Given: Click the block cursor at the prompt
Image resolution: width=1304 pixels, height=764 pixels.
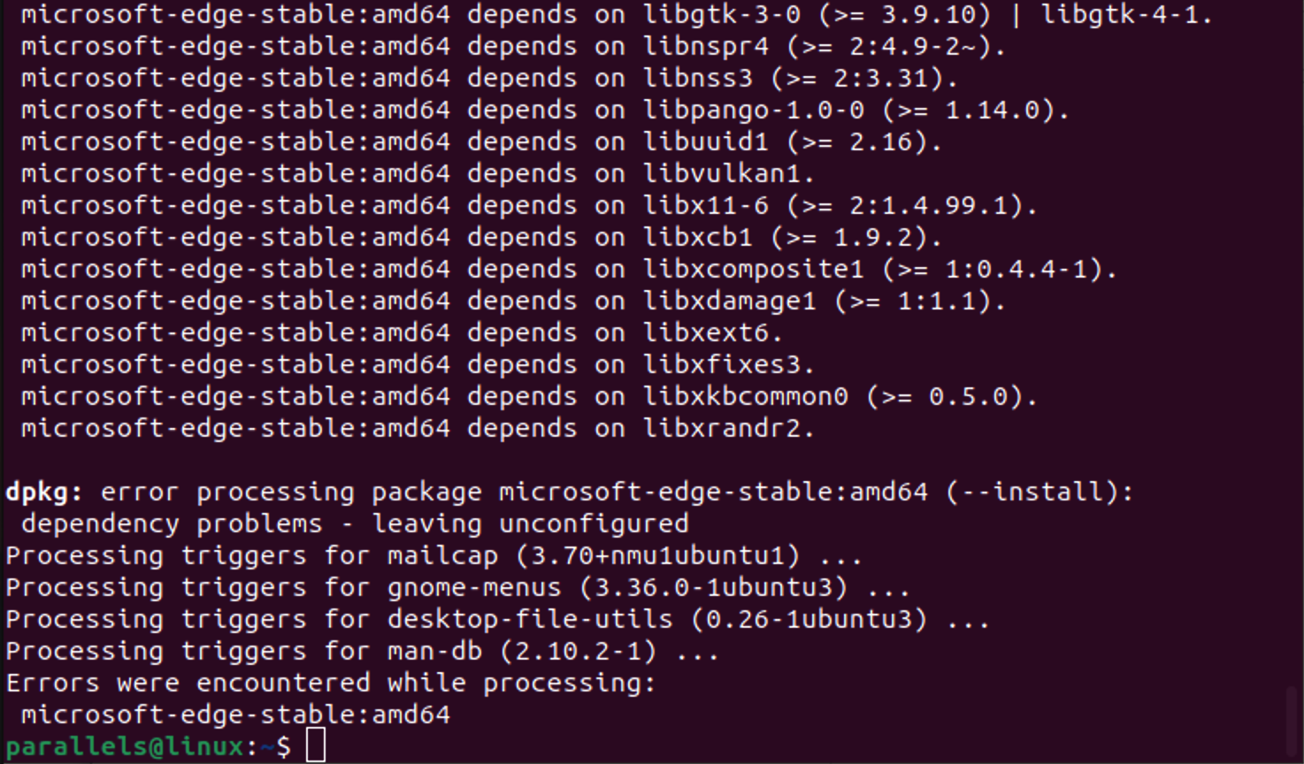Looking at the screenshot, I should tap(316, 745).
